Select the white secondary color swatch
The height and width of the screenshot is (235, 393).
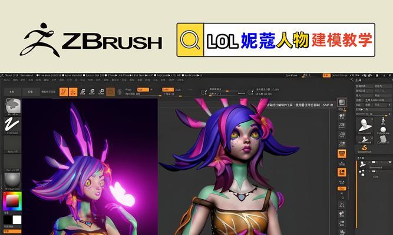point(16,220)
